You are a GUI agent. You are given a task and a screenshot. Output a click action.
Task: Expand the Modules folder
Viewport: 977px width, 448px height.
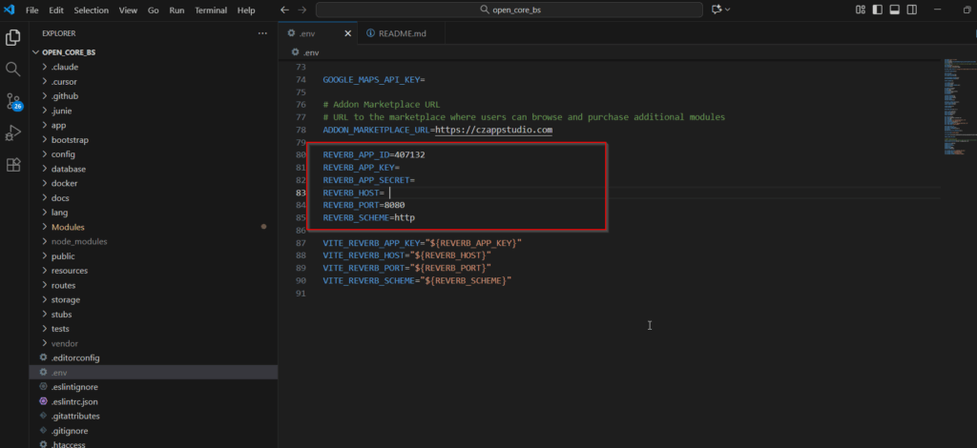[x=68, y=227]
